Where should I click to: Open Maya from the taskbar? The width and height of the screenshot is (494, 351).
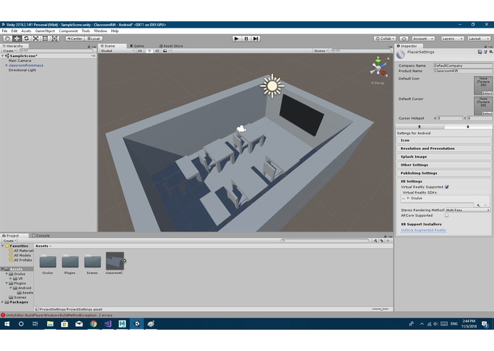tap(122, 323)
